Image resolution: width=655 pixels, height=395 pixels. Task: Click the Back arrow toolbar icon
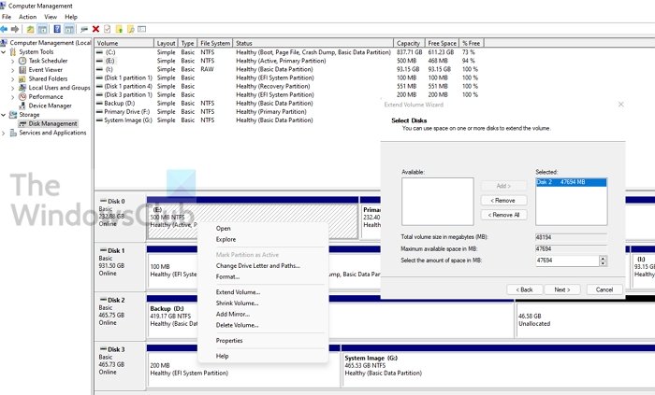[x=6, y=29]
